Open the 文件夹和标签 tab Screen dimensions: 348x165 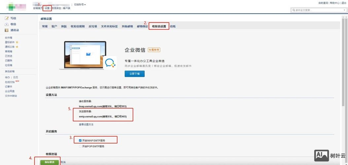coord(109,26)
